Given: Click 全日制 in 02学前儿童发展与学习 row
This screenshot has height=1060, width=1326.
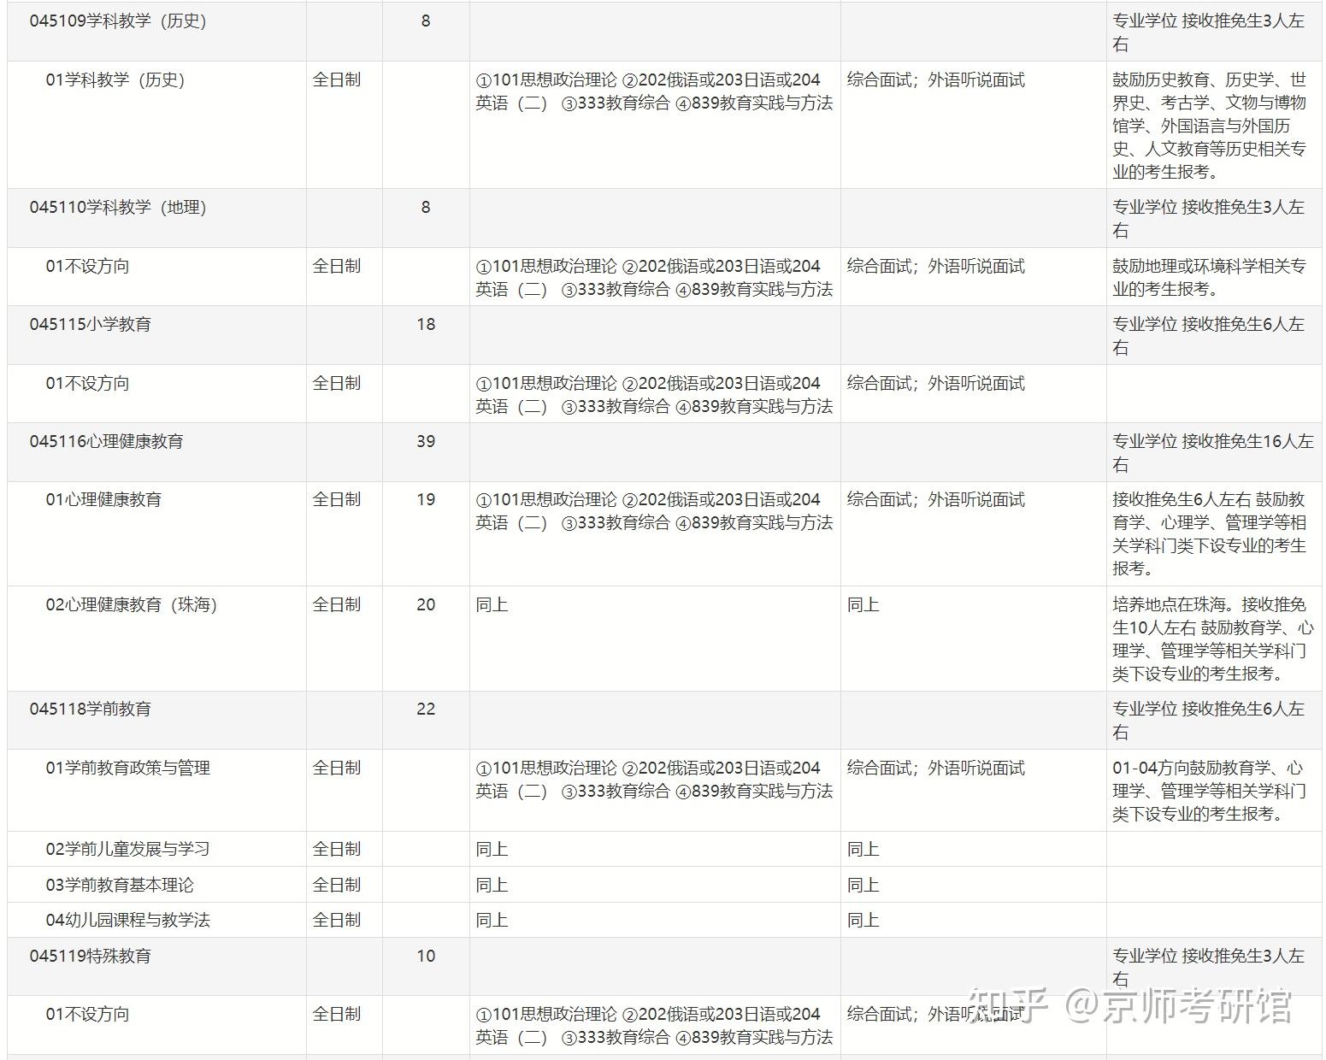Looking at the screenshot, I should coord(337,850).
